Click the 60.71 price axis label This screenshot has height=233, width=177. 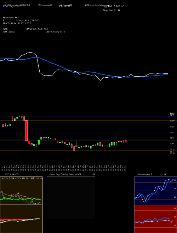pyautogui.click(x=172, y=138)
